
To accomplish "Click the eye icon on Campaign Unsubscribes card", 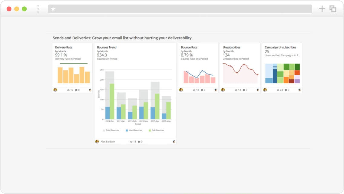I will (278, 90).
